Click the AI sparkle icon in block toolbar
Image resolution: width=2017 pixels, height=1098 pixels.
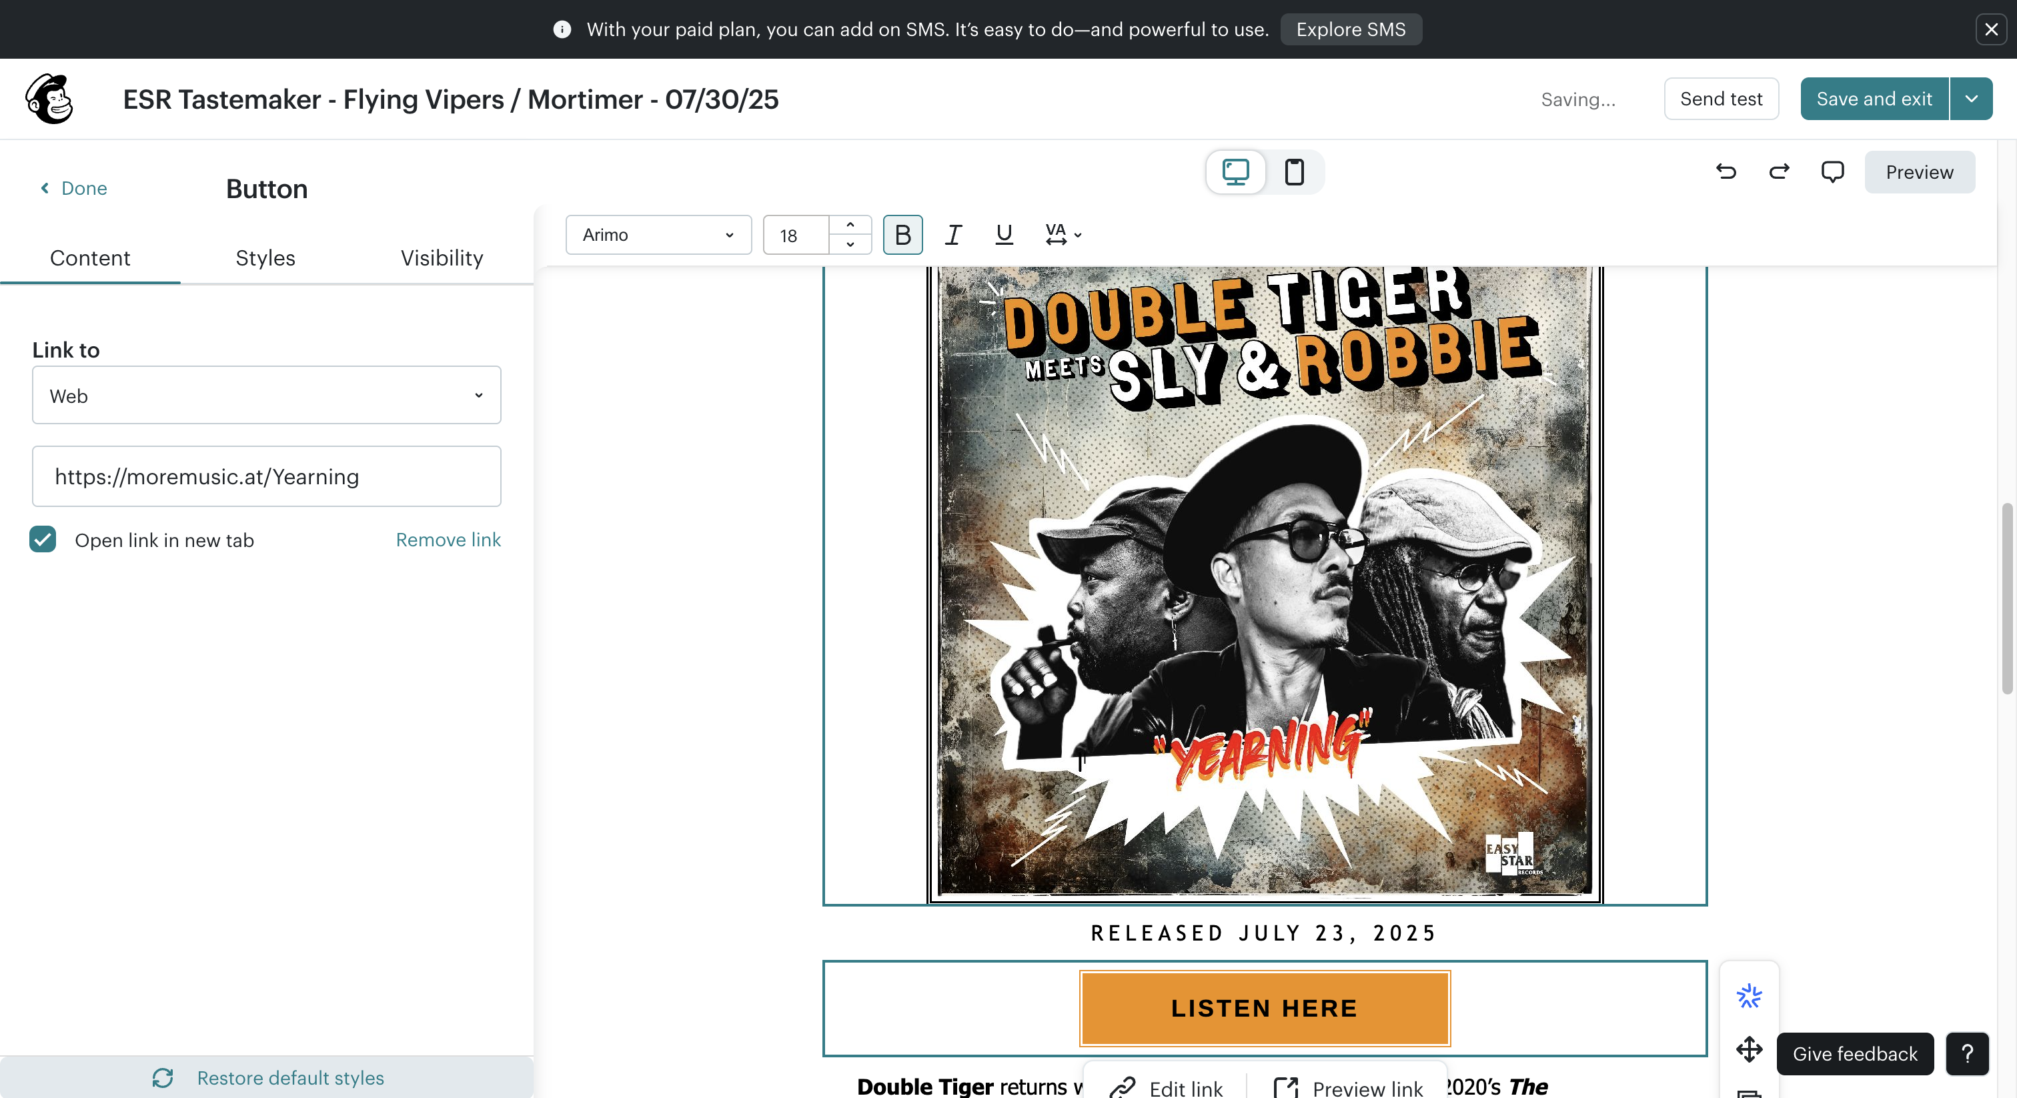pyautogui.click(x=1748, y=996)
